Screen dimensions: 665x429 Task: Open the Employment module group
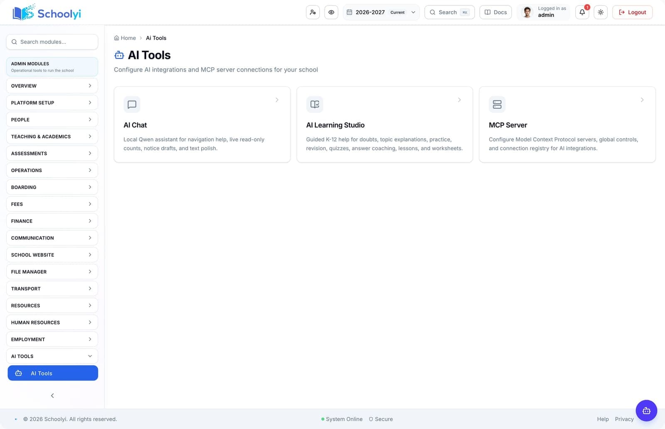tap(52, 339)
